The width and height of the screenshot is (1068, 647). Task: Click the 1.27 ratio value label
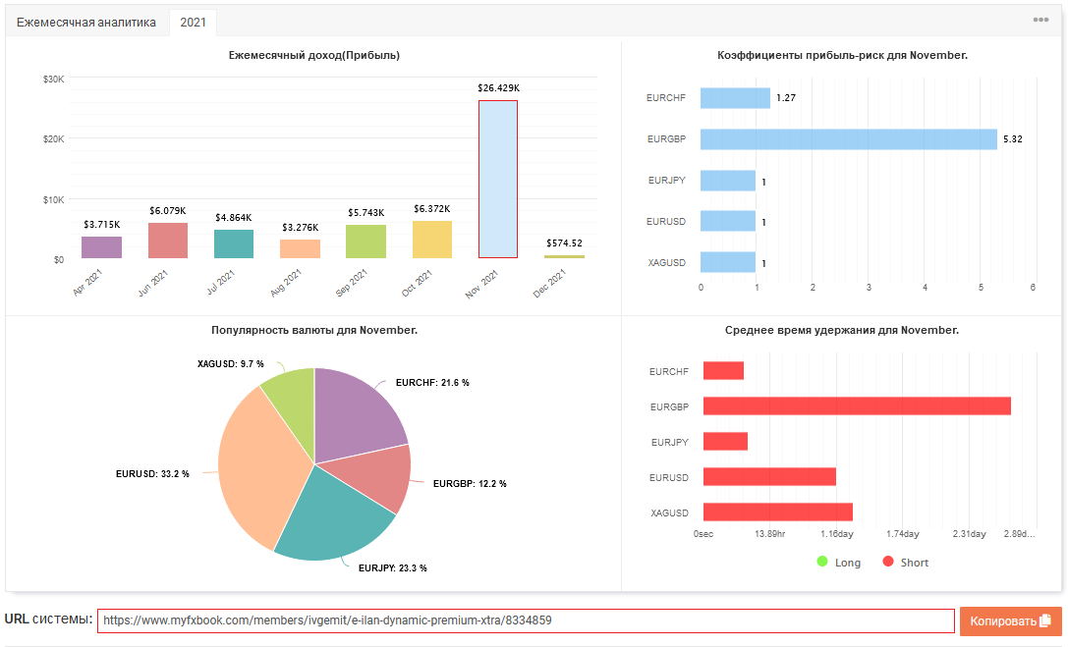[x=786, y=98]
